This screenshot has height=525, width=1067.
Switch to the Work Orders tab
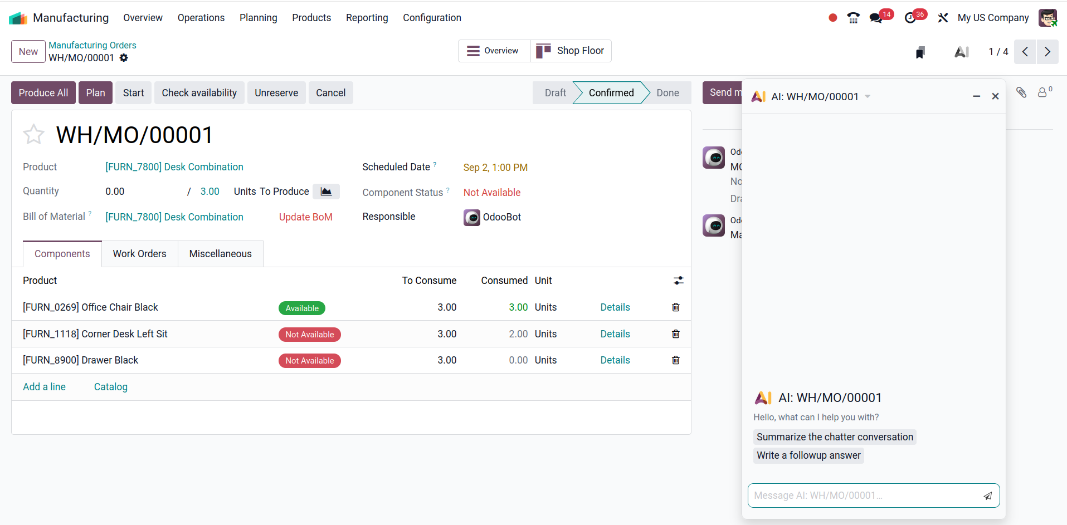pos(139,254)
